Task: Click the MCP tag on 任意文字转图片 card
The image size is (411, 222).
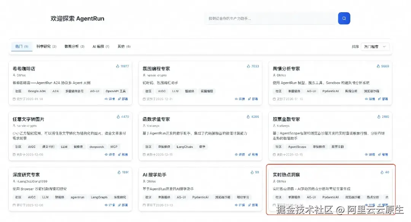Action: (x=114, y=147)
